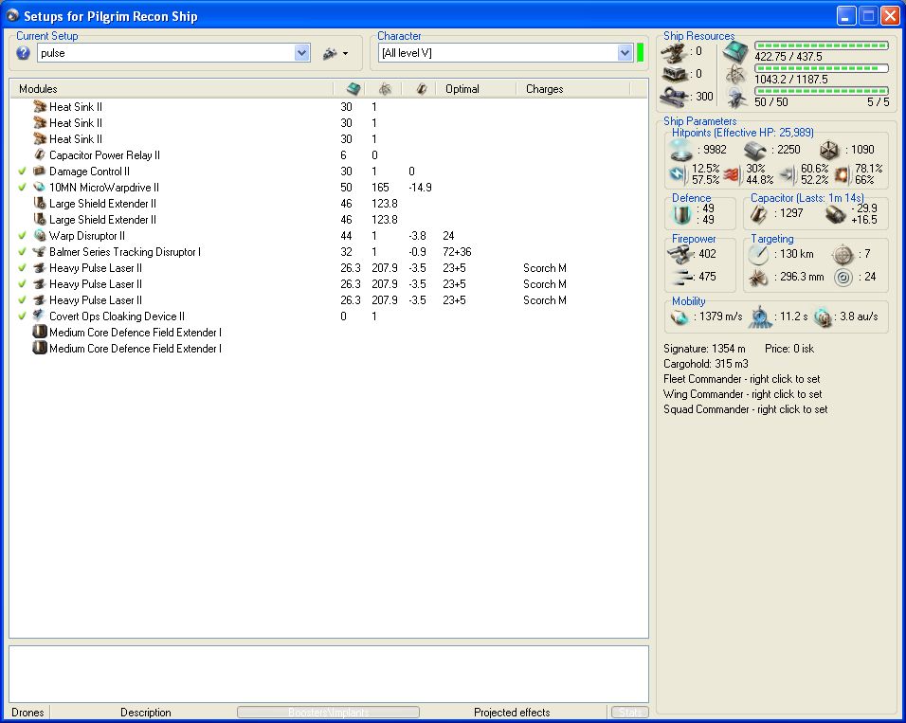906x723 pixels.
Task: Click Squad Commander right click to set text
Action: (746, 409)
